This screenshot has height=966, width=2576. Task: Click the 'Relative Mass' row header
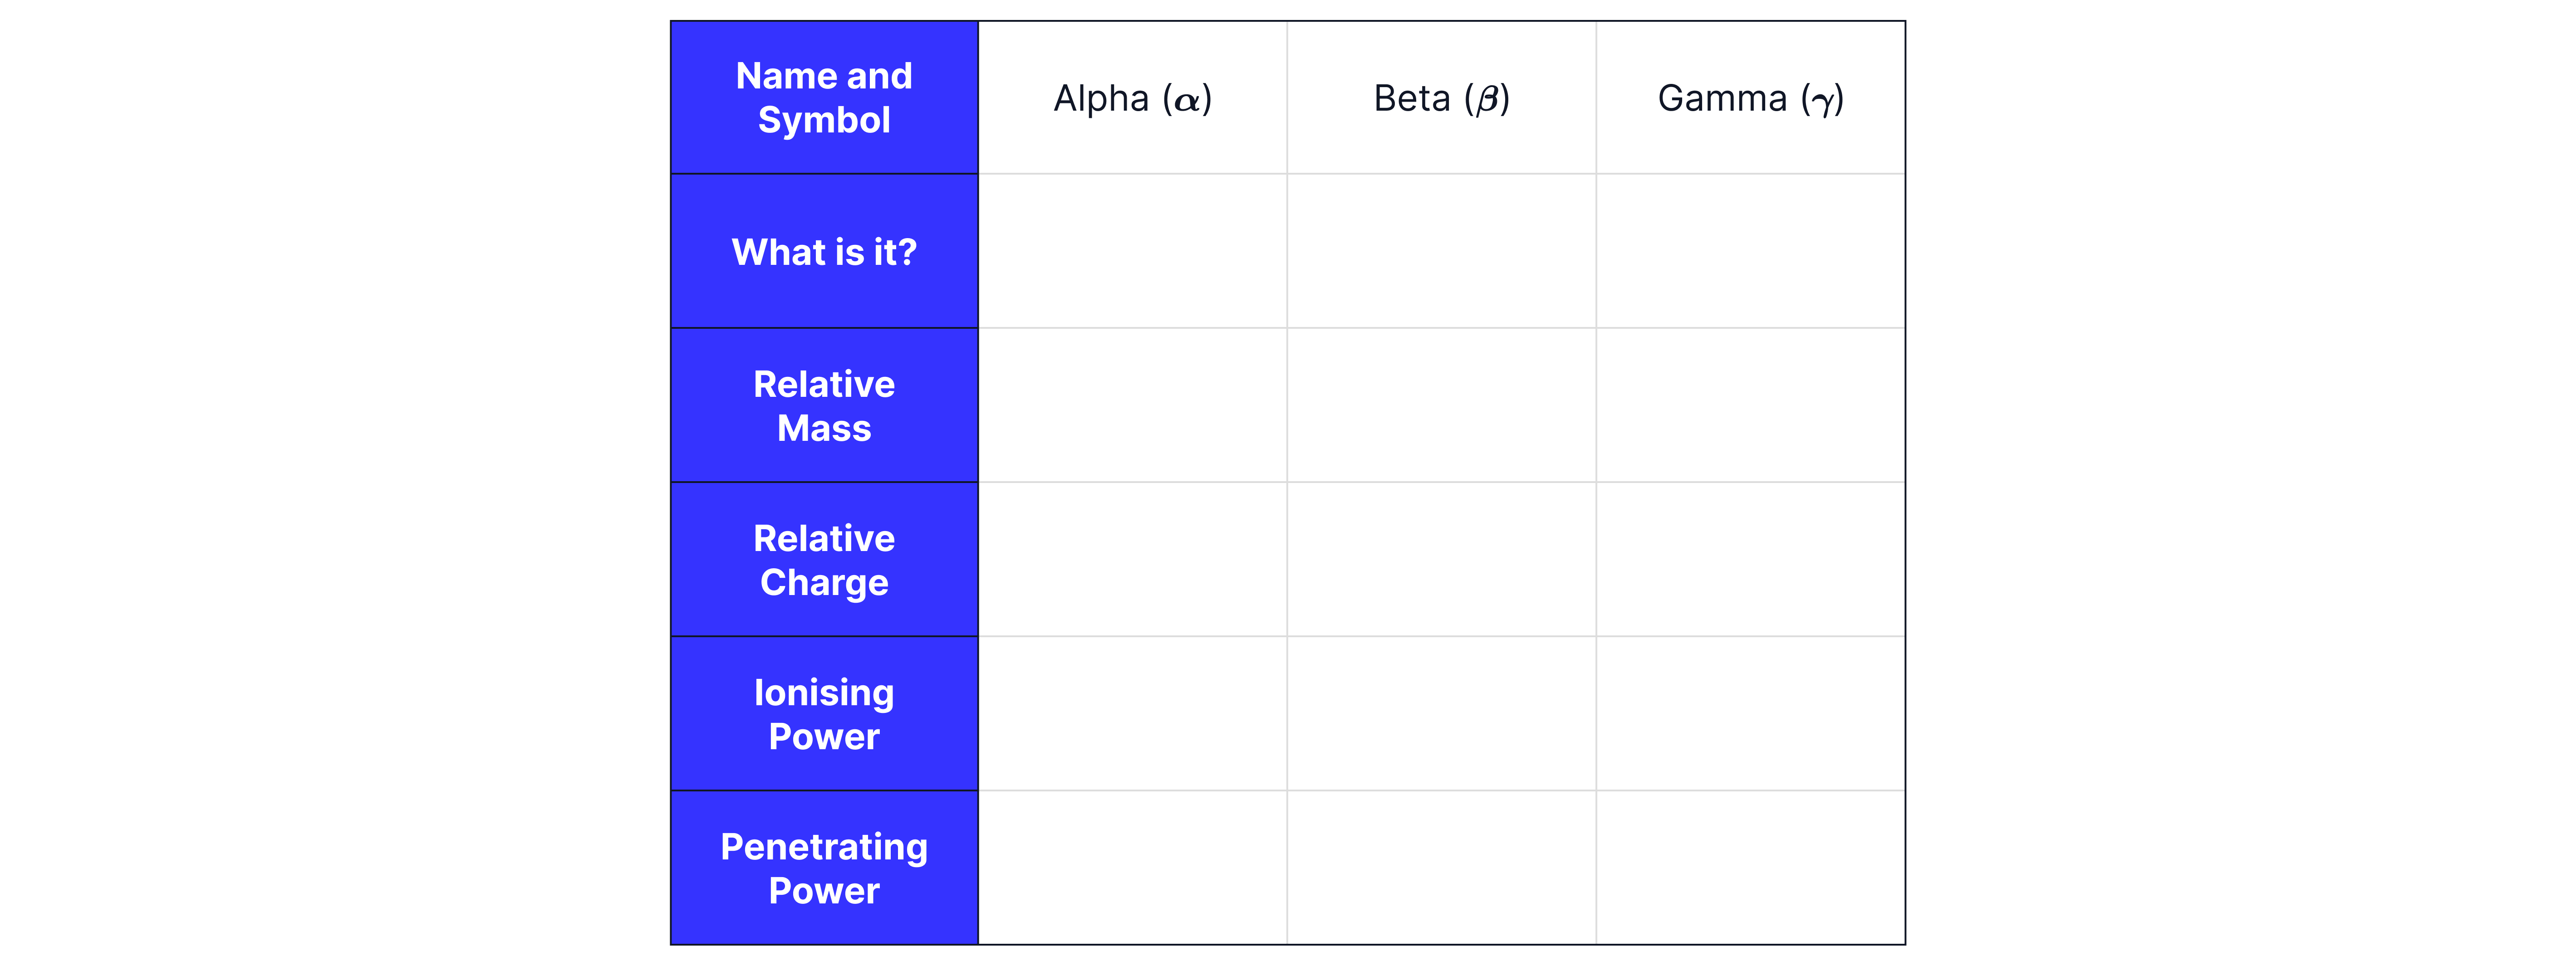[x=824, y=405]
